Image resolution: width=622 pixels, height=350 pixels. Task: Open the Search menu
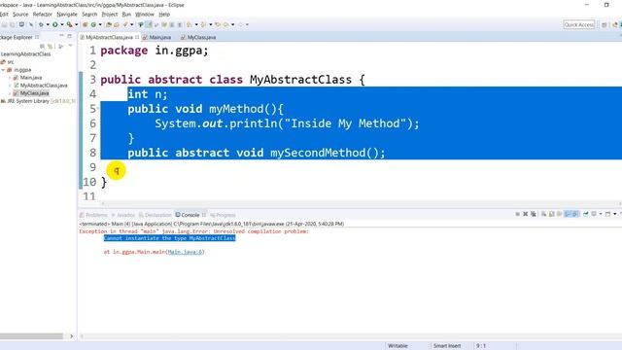click(89, 15)
